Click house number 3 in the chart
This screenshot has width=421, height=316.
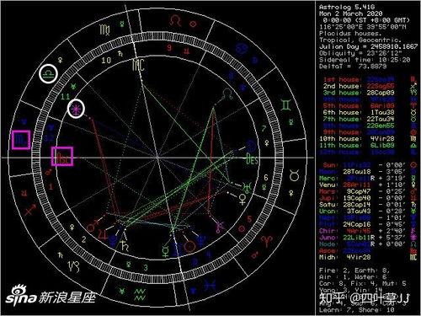[146, 267]
